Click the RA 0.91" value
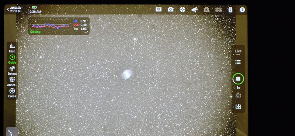 click(x=84, y=21)
